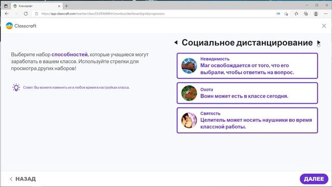This screenshot has height=187, width=332.
Task: Show next ability set with right arrow
Action: (x=319, y=43)
